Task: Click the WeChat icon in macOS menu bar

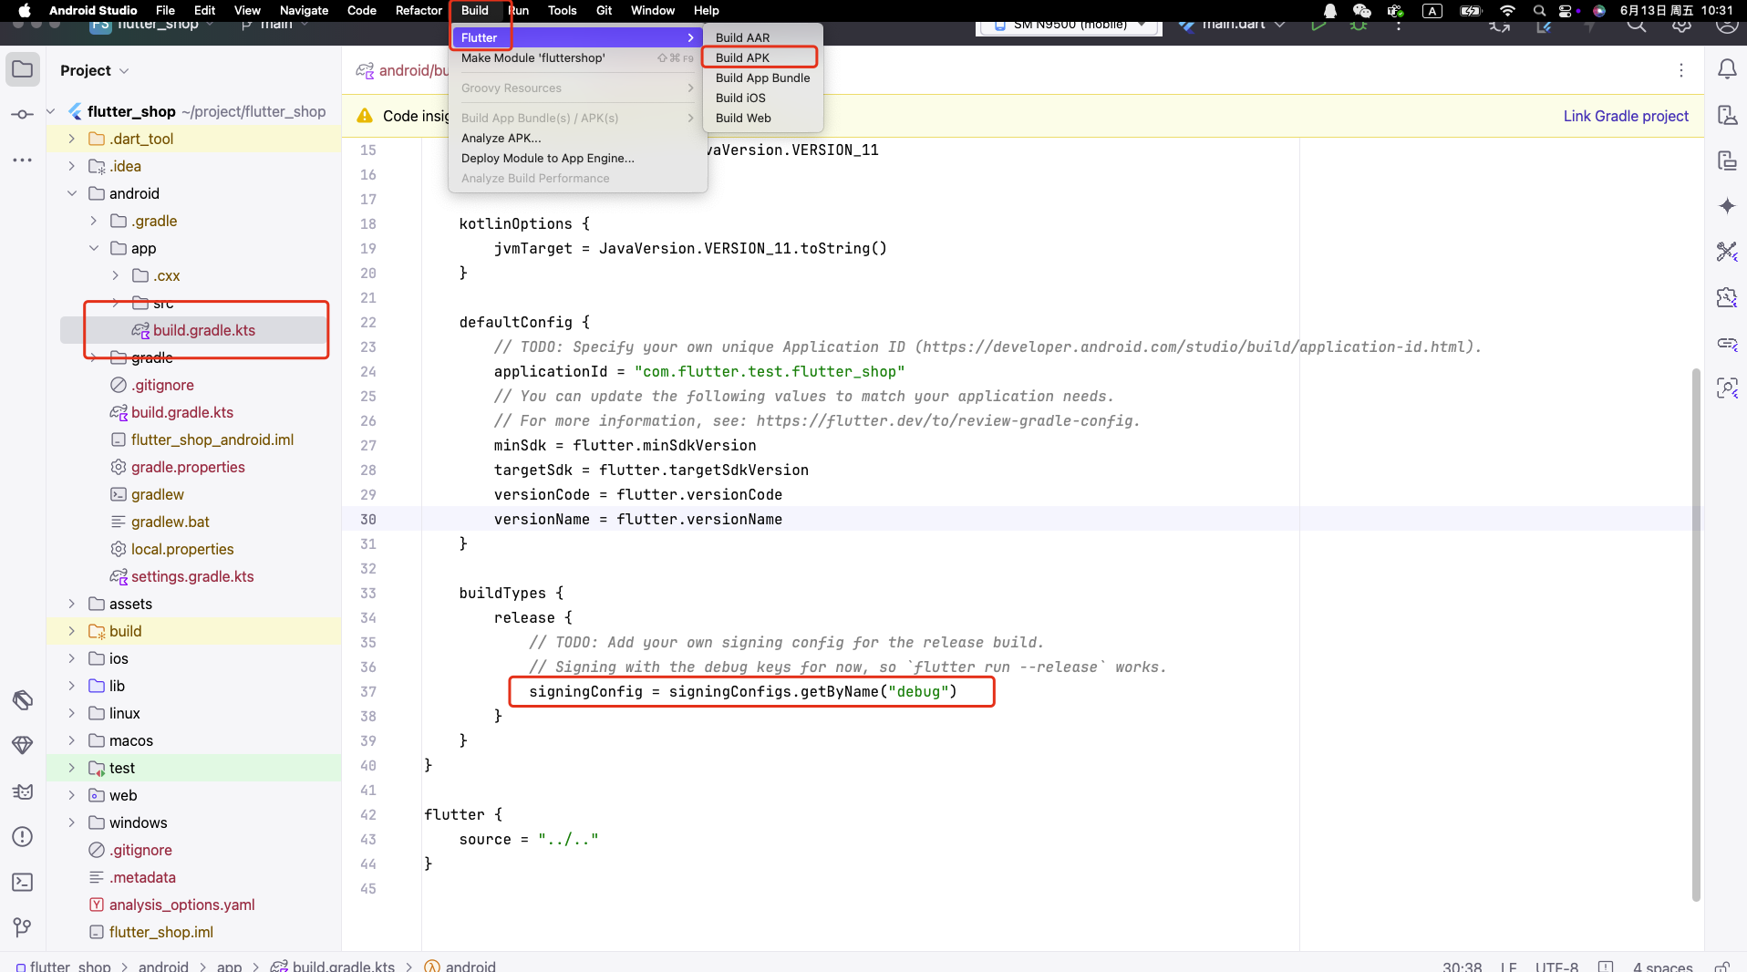Action: point(1361,11)
